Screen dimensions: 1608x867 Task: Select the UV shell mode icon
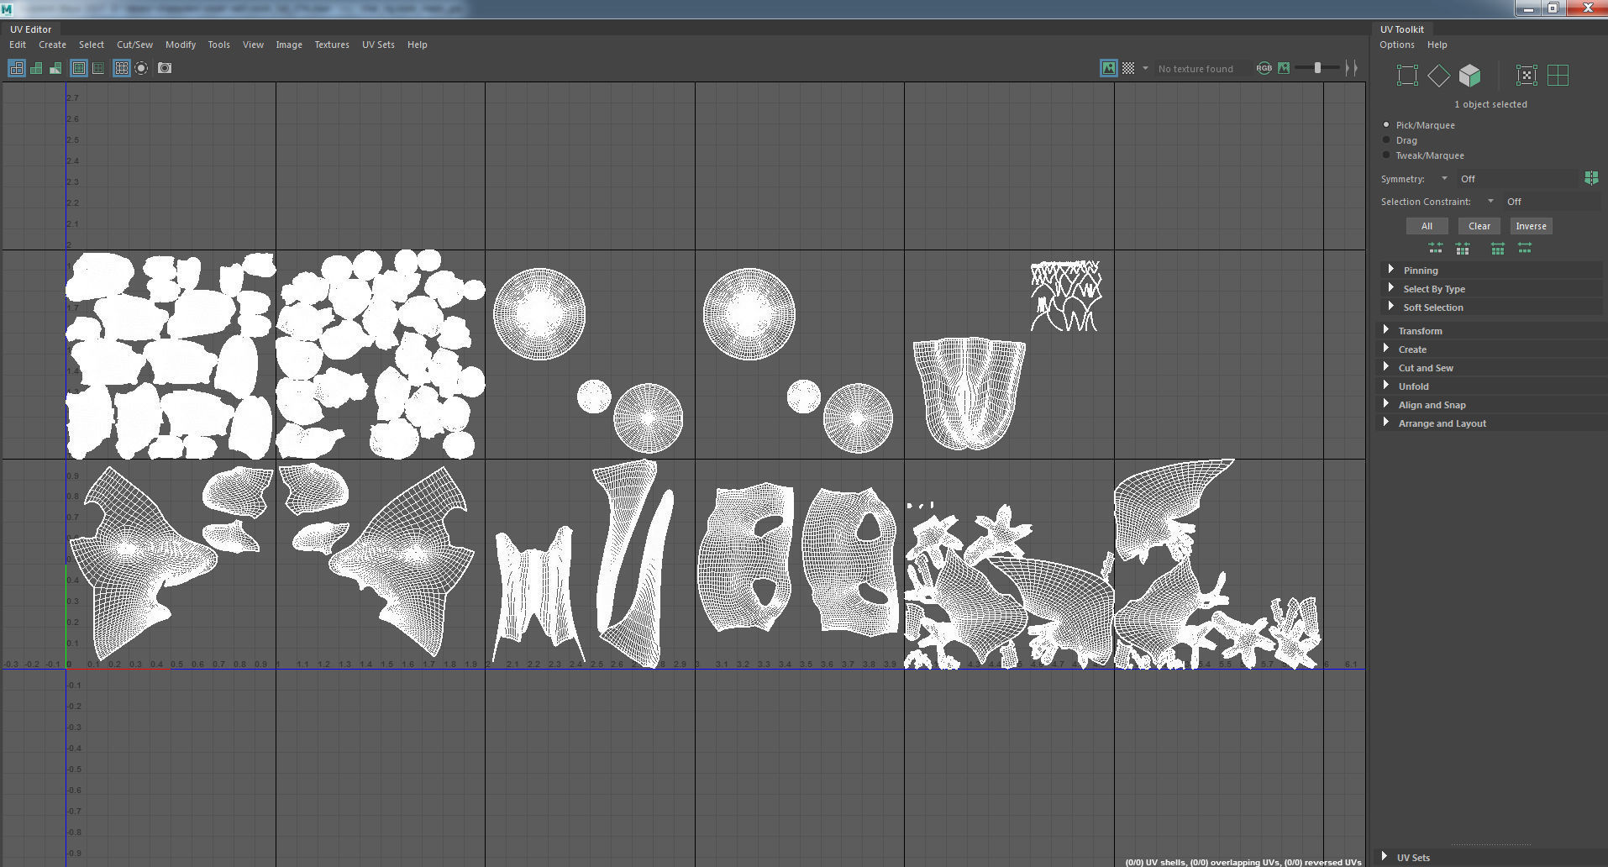pyautogui.click(x=1527, y=76)
